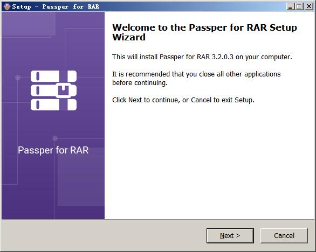Click the top bar of the archive logo
316x252 pixels.
[53, 76]
